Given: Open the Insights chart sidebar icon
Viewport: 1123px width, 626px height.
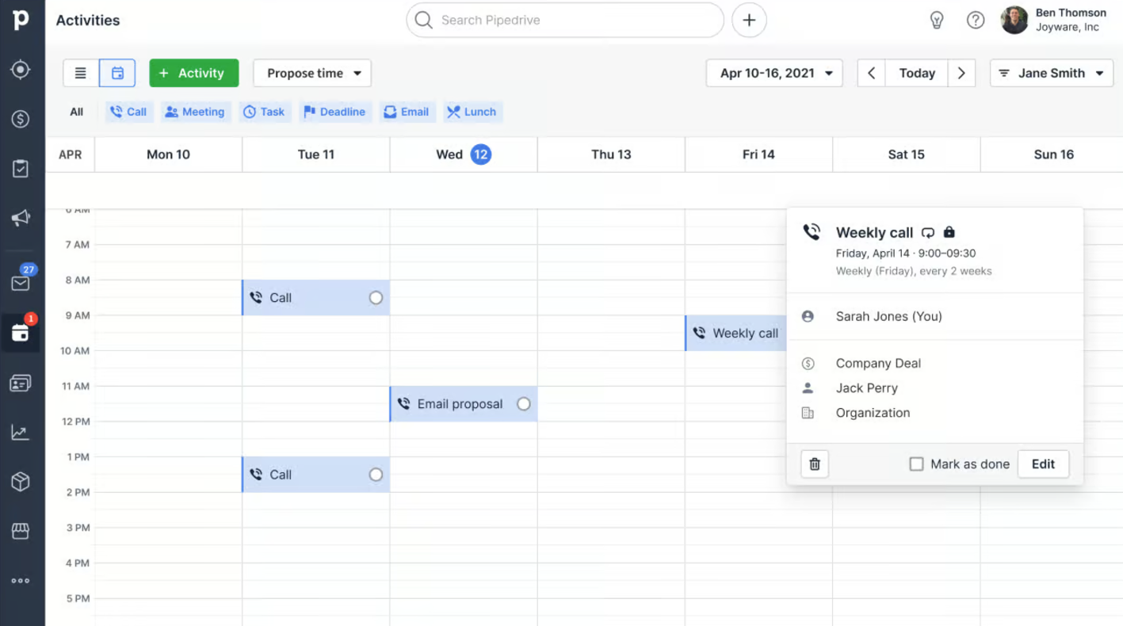Looking at the screenshot, I should tap(21, 432).
